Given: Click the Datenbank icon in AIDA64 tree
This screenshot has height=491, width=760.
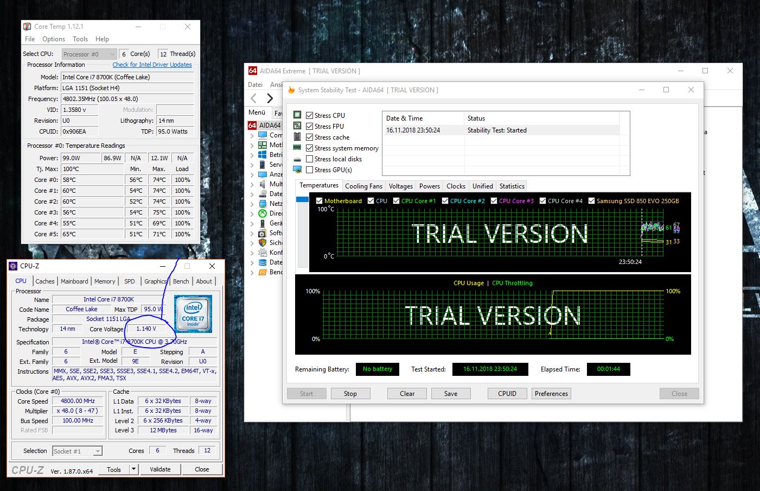Looking at the screenshot, I should point(263,262).
